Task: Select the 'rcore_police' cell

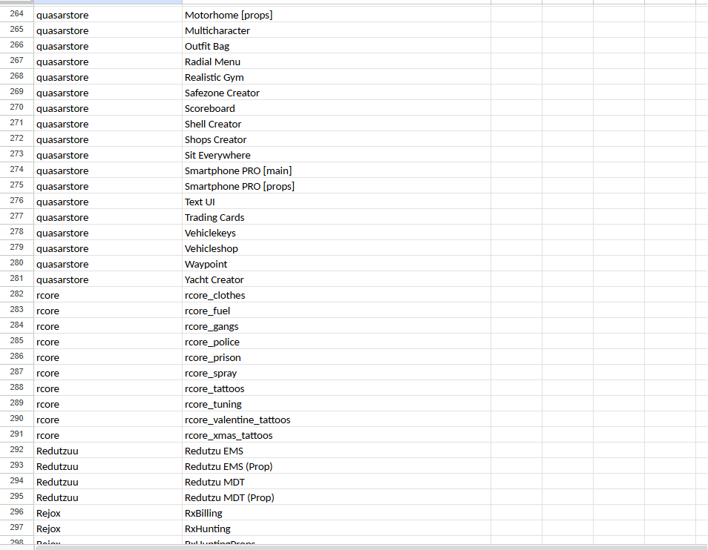Action: coord(336,342)
